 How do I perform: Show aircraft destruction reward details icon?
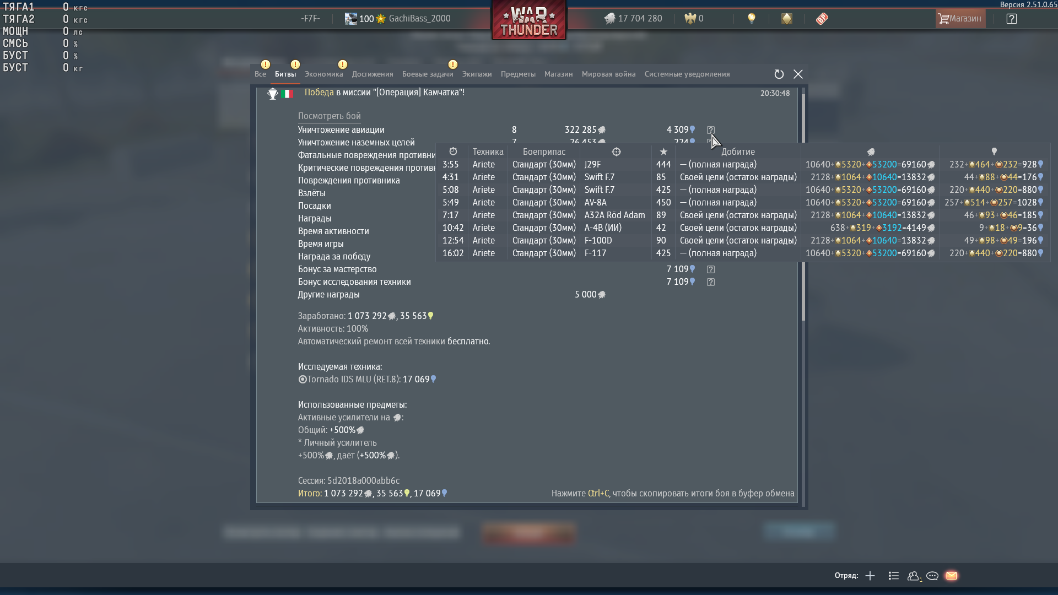point(711,130)
